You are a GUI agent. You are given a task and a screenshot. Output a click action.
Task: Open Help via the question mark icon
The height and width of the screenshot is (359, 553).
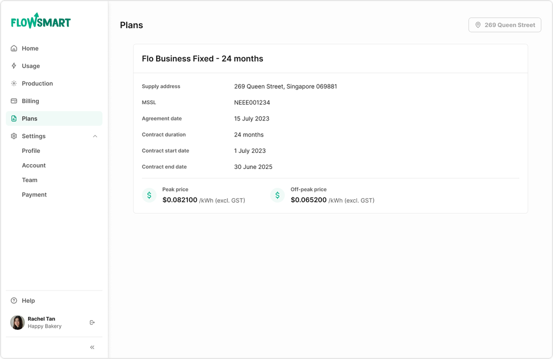click(13, 301)
